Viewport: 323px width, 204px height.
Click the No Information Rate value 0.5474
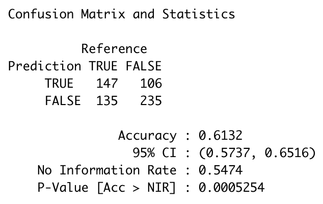[x=221, y=170]
